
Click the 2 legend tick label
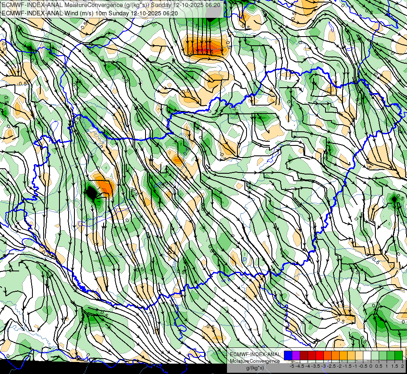click(402, 366)
